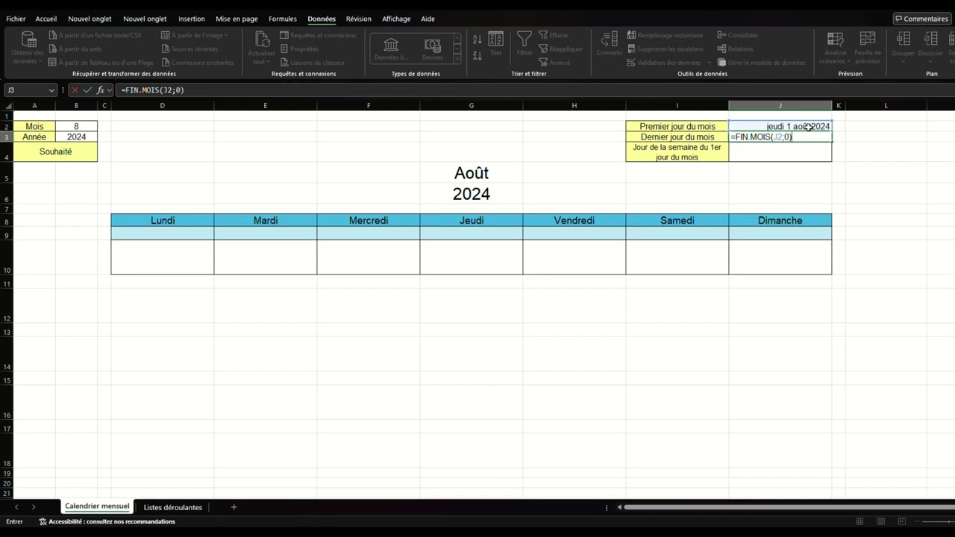Add a new sheet with plus button

point(234,507)
